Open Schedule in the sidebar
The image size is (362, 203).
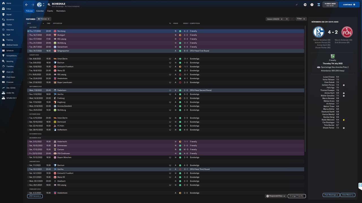pyautogui.click(x=11, y=50)
